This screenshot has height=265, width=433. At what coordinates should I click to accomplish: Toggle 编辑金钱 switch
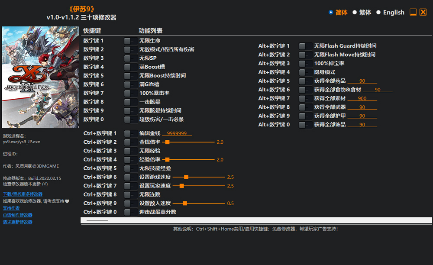point(130,134)
